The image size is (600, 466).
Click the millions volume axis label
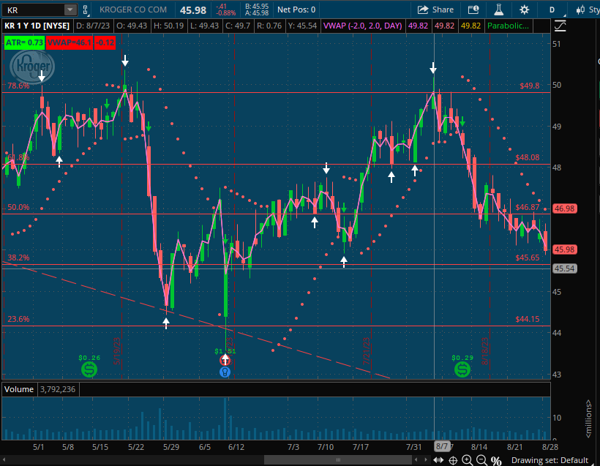[588, 418]
